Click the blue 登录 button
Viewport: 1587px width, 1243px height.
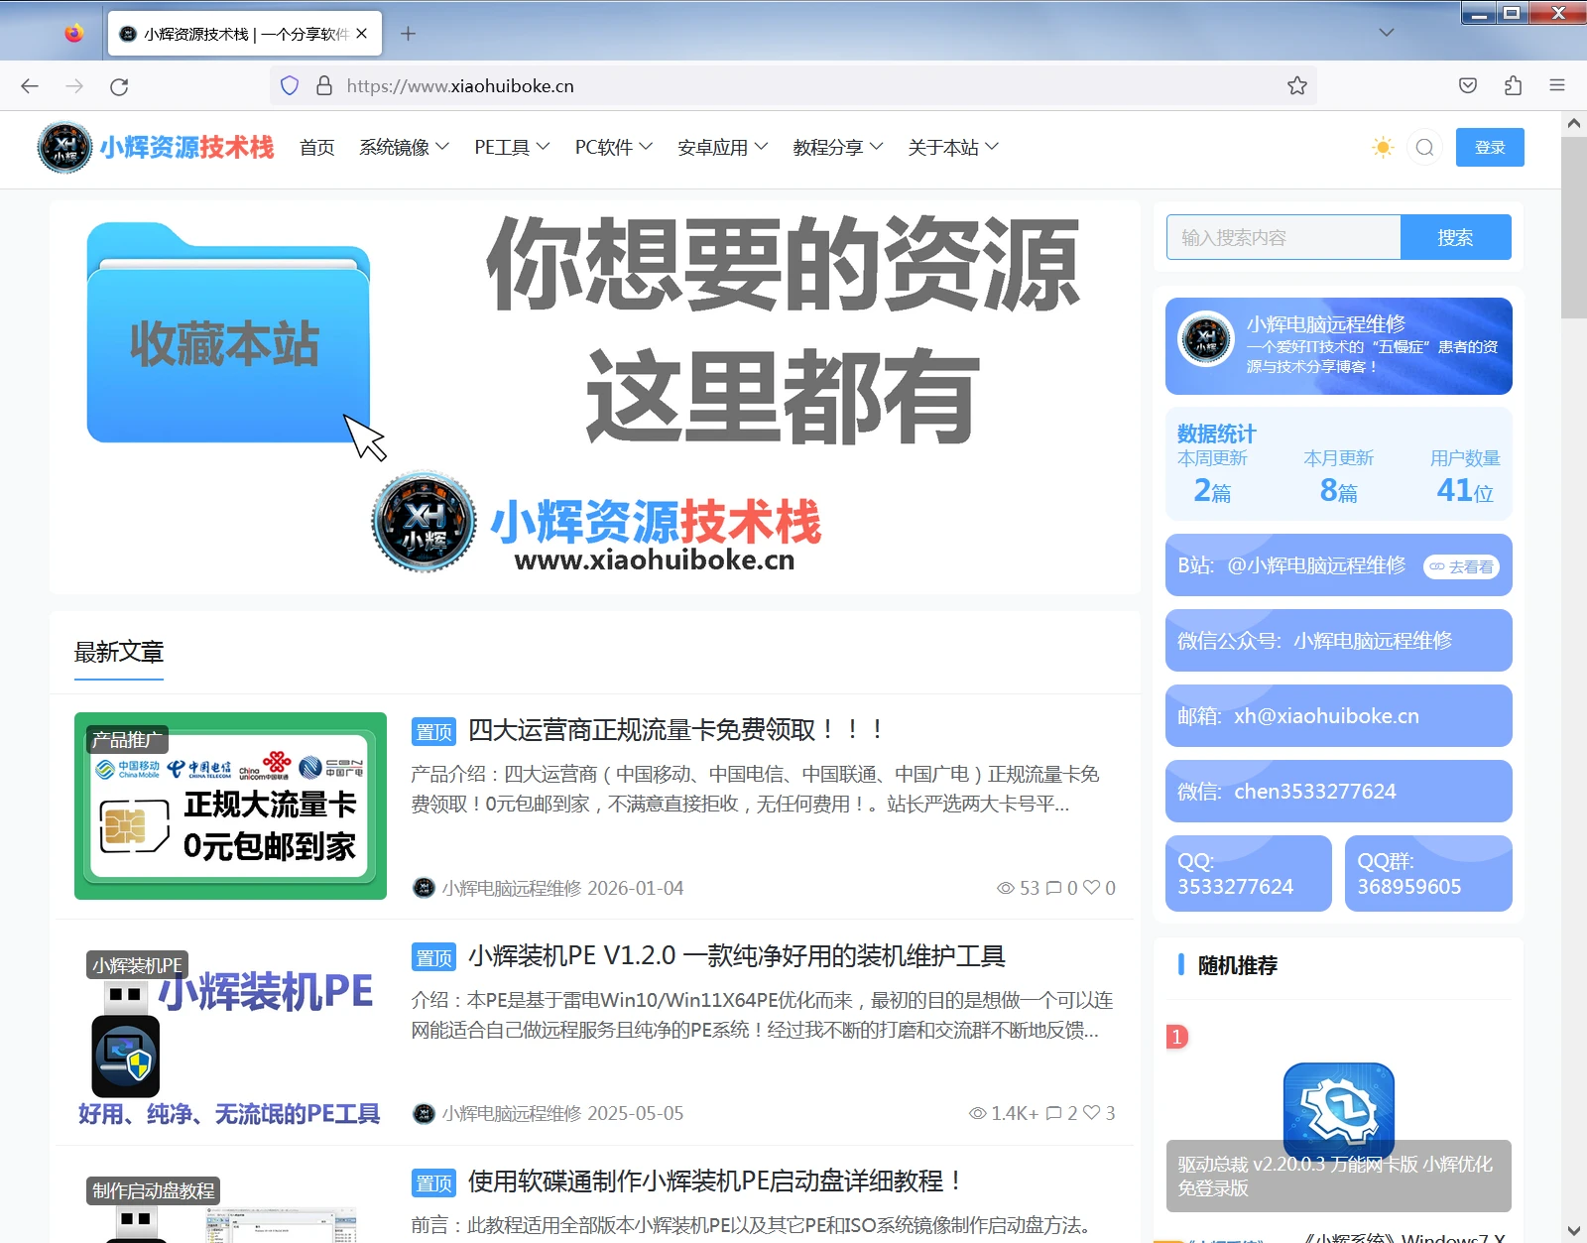1490,148
